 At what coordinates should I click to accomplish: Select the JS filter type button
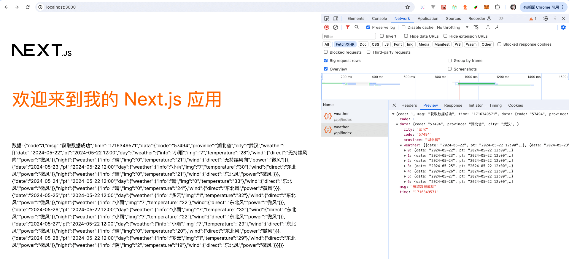[x=386, y=44]
